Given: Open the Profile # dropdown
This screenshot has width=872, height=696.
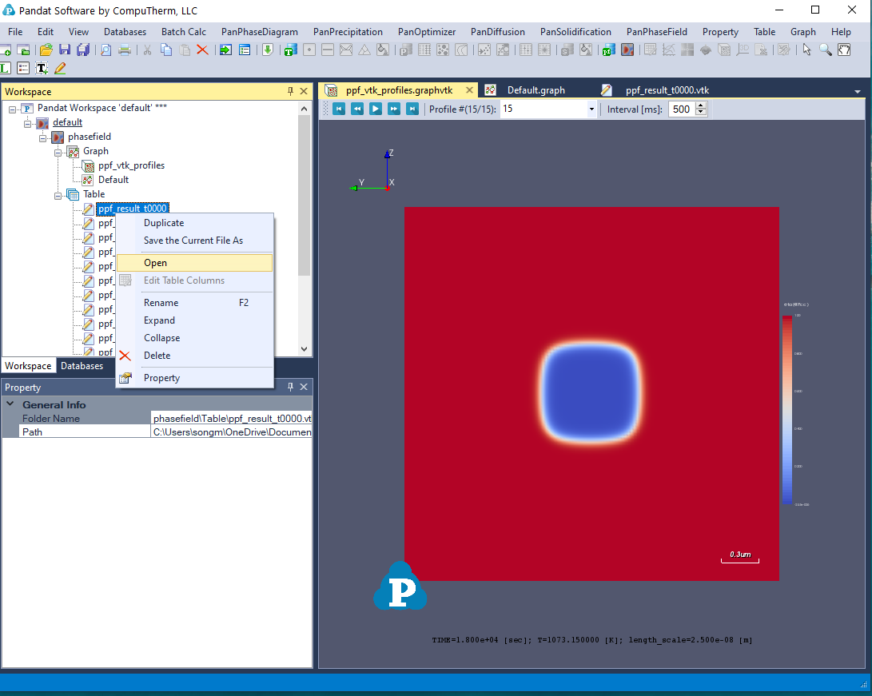Looking at the screenshot, I should click(591, 109).
